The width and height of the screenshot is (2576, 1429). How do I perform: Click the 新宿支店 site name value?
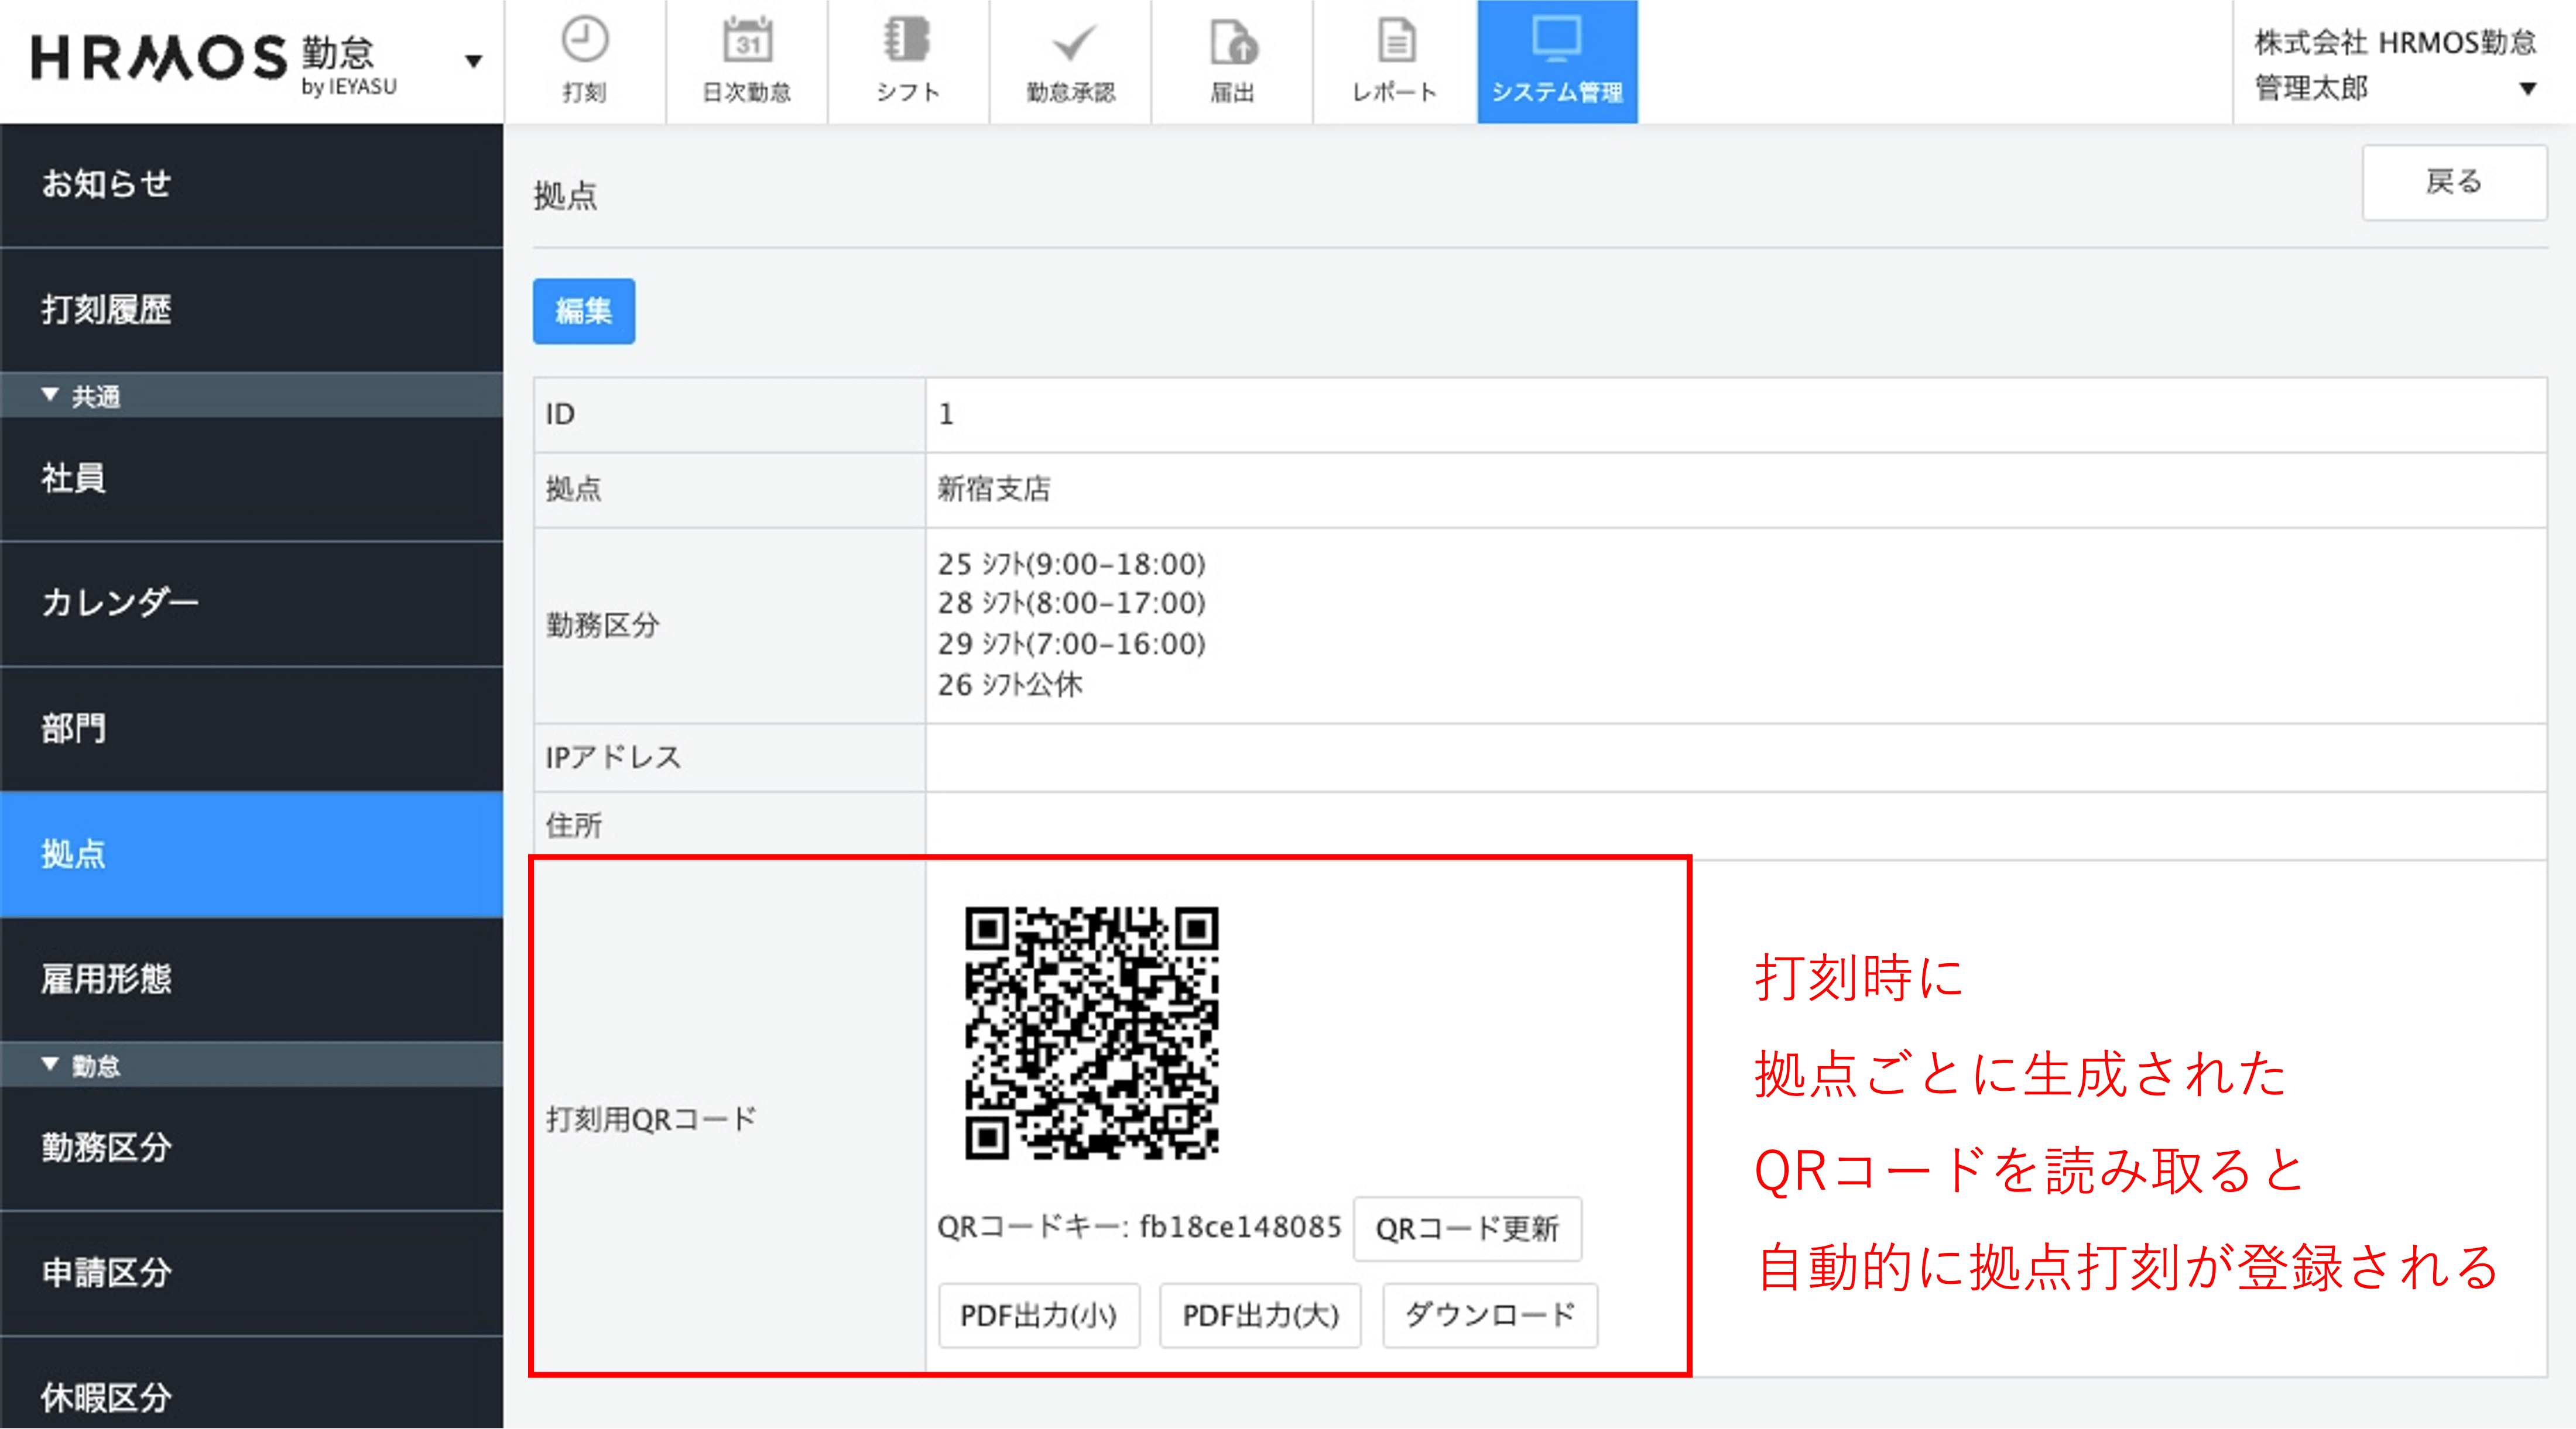click(994, 489)
